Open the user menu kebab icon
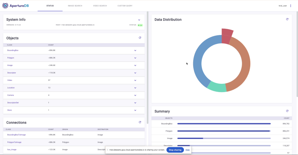Viewport: 298px width, 155px height. click(291, 6)
